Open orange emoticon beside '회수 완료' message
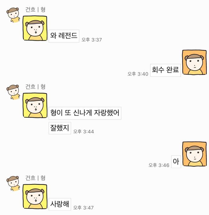Viewport: 209px width, 215px height. (194, 62)
